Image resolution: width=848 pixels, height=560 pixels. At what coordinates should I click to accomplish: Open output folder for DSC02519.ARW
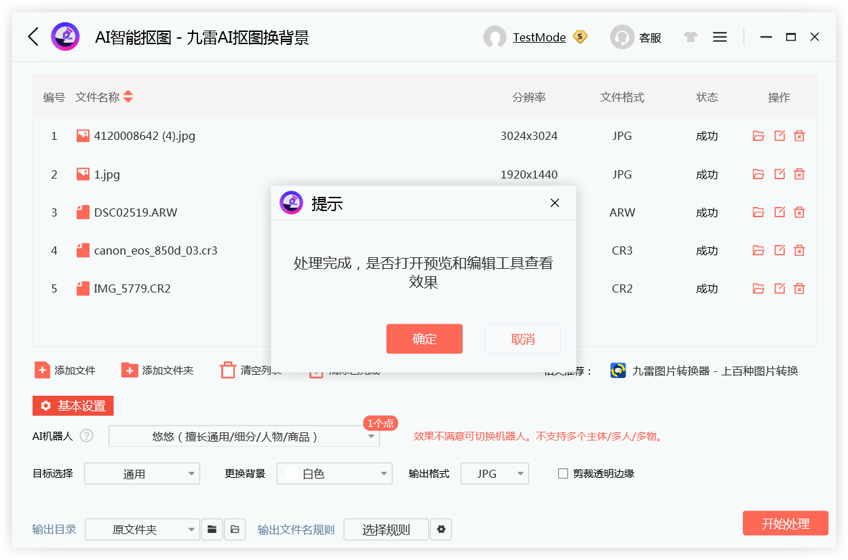[x=758, y=212]
